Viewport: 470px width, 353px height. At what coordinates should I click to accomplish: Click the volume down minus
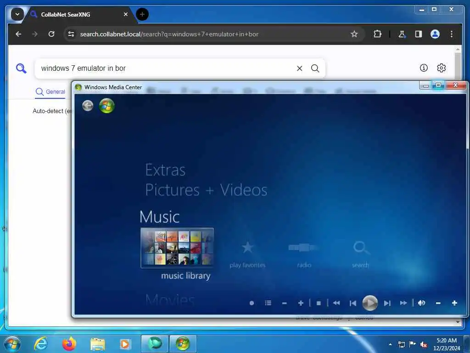(x=438, y=303)
